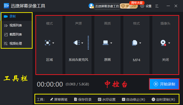Click the laptop picture quality icon
The image size is (183, 105).
106,43
